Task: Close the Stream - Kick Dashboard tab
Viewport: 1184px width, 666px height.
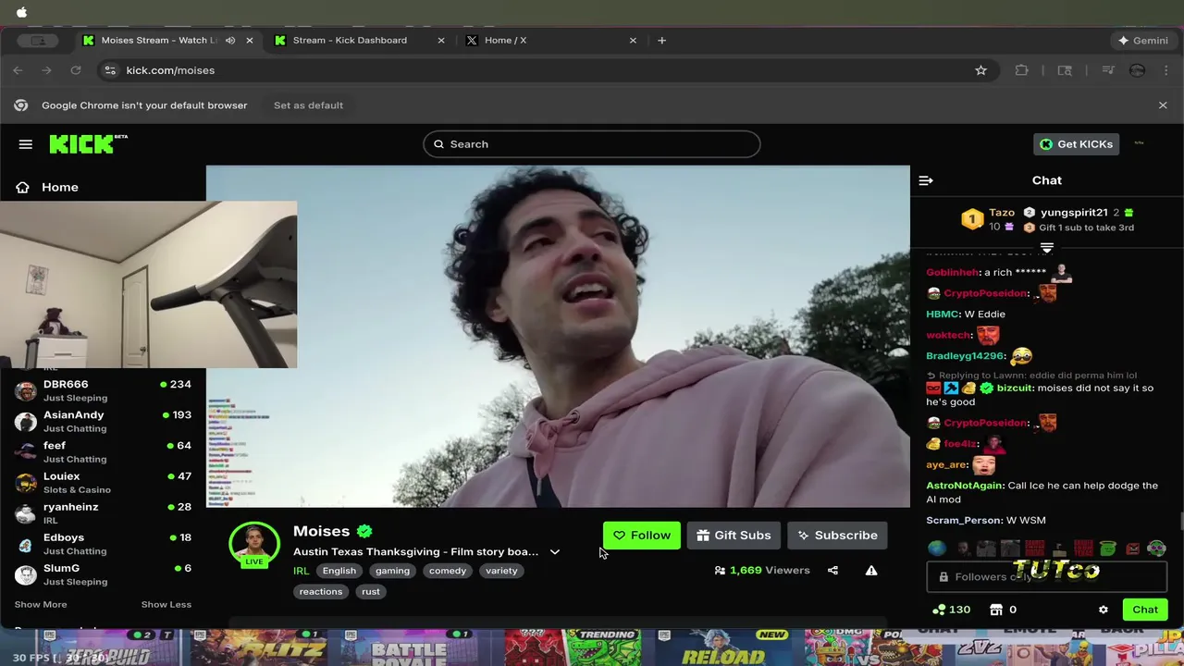Action: [x=441, y=40]
